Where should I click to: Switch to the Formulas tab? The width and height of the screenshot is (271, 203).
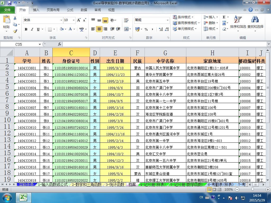[x=70, y=10]
